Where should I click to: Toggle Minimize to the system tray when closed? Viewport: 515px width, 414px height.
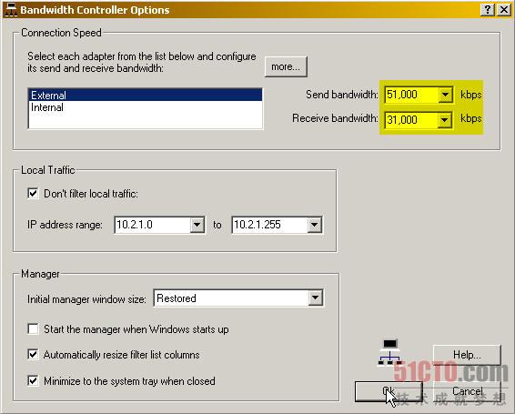tap(33, 381)
